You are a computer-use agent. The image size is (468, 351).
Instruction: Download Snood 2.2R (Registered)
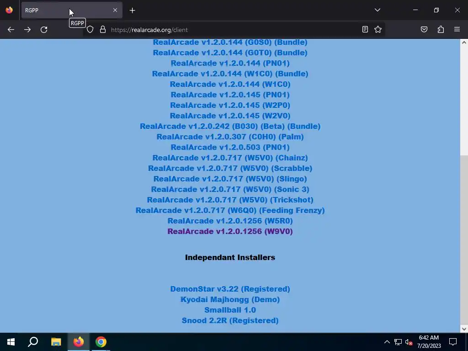click(230, 320)
